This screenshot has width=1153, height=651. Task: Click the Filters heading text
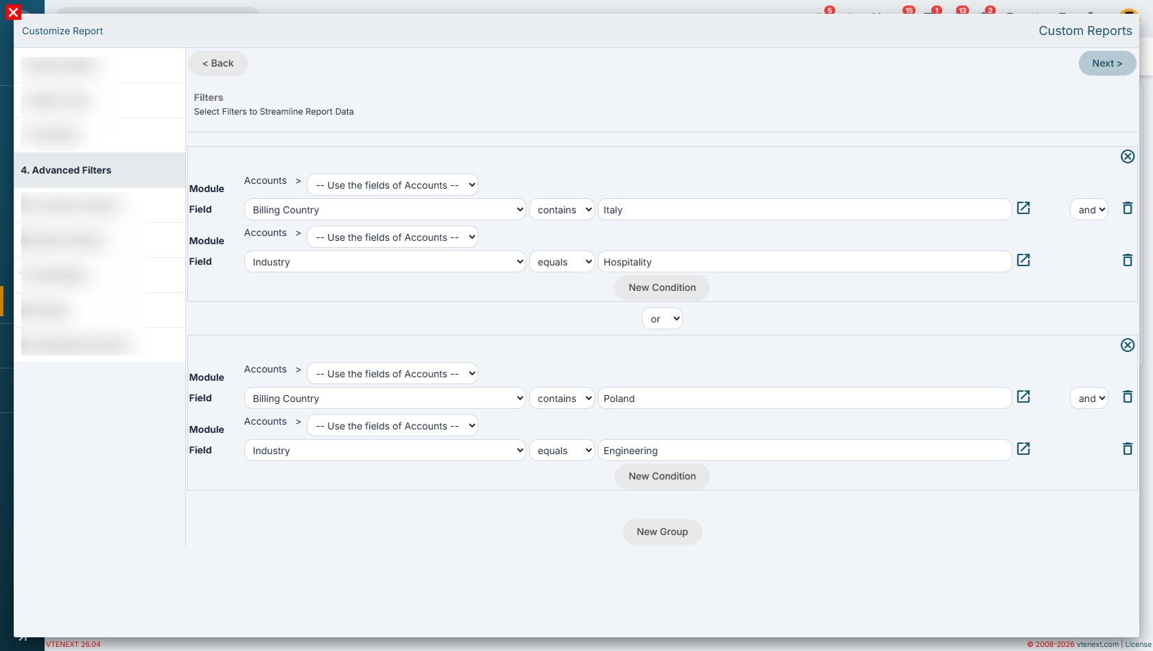[209, 97]
